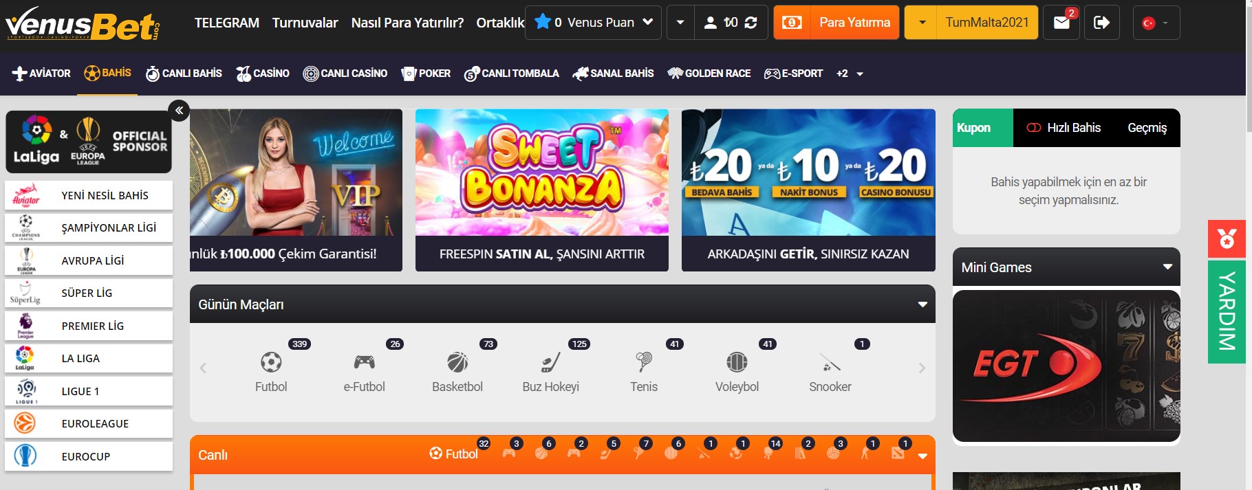Image resolution: width=1252 pixels, height=490 pixels.
Task: Toggle the Hızlı Bahis switch
Action: [1033, 128]
